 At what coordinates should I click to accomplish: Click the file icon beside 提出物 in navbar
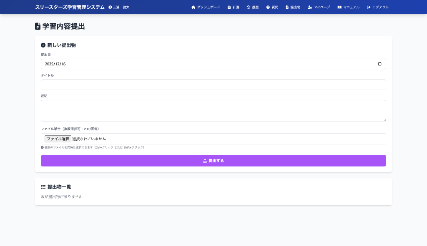pyautogui.click(x=287, y=7)
